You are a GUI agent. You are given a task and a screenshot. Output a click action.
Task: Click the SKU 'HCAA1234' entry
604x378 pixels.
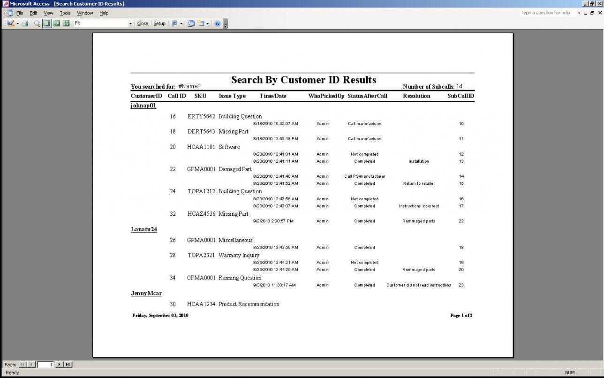tap(201, 304)
